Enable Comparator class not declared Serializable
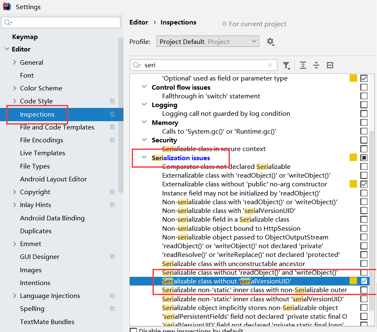Screen dimensions: 377x332 point(364,166)
